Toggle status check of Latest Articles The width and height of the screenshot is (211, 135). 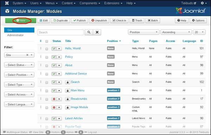(x=54, y=118)
